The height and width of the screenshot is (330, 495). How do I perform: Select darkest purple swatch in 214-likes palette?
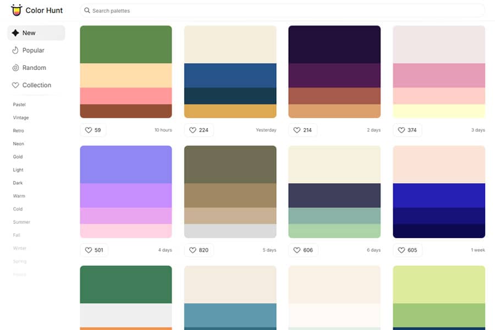click(334, 45)
